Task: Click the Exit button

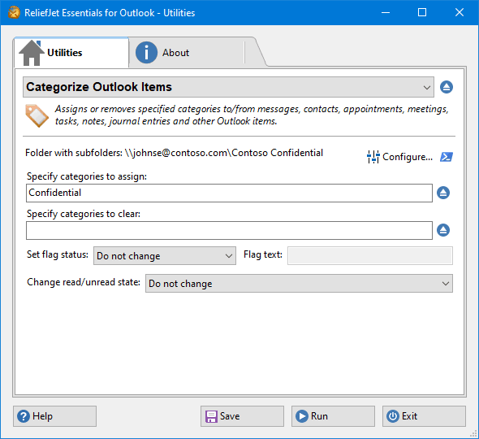Action: pos(424,416)
